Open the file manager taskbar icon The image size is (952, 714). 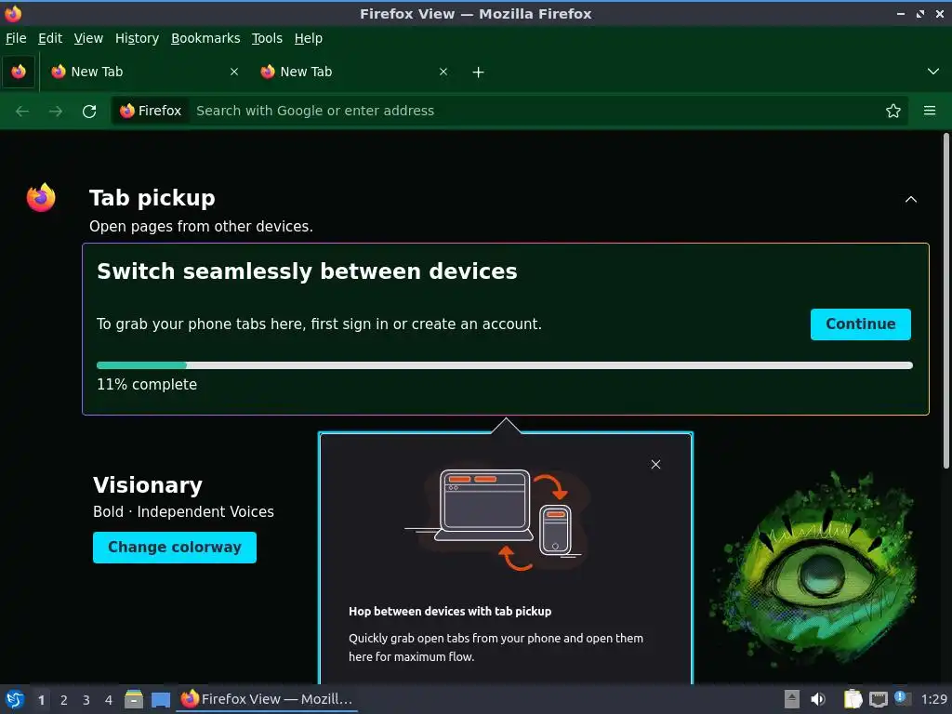134,699
